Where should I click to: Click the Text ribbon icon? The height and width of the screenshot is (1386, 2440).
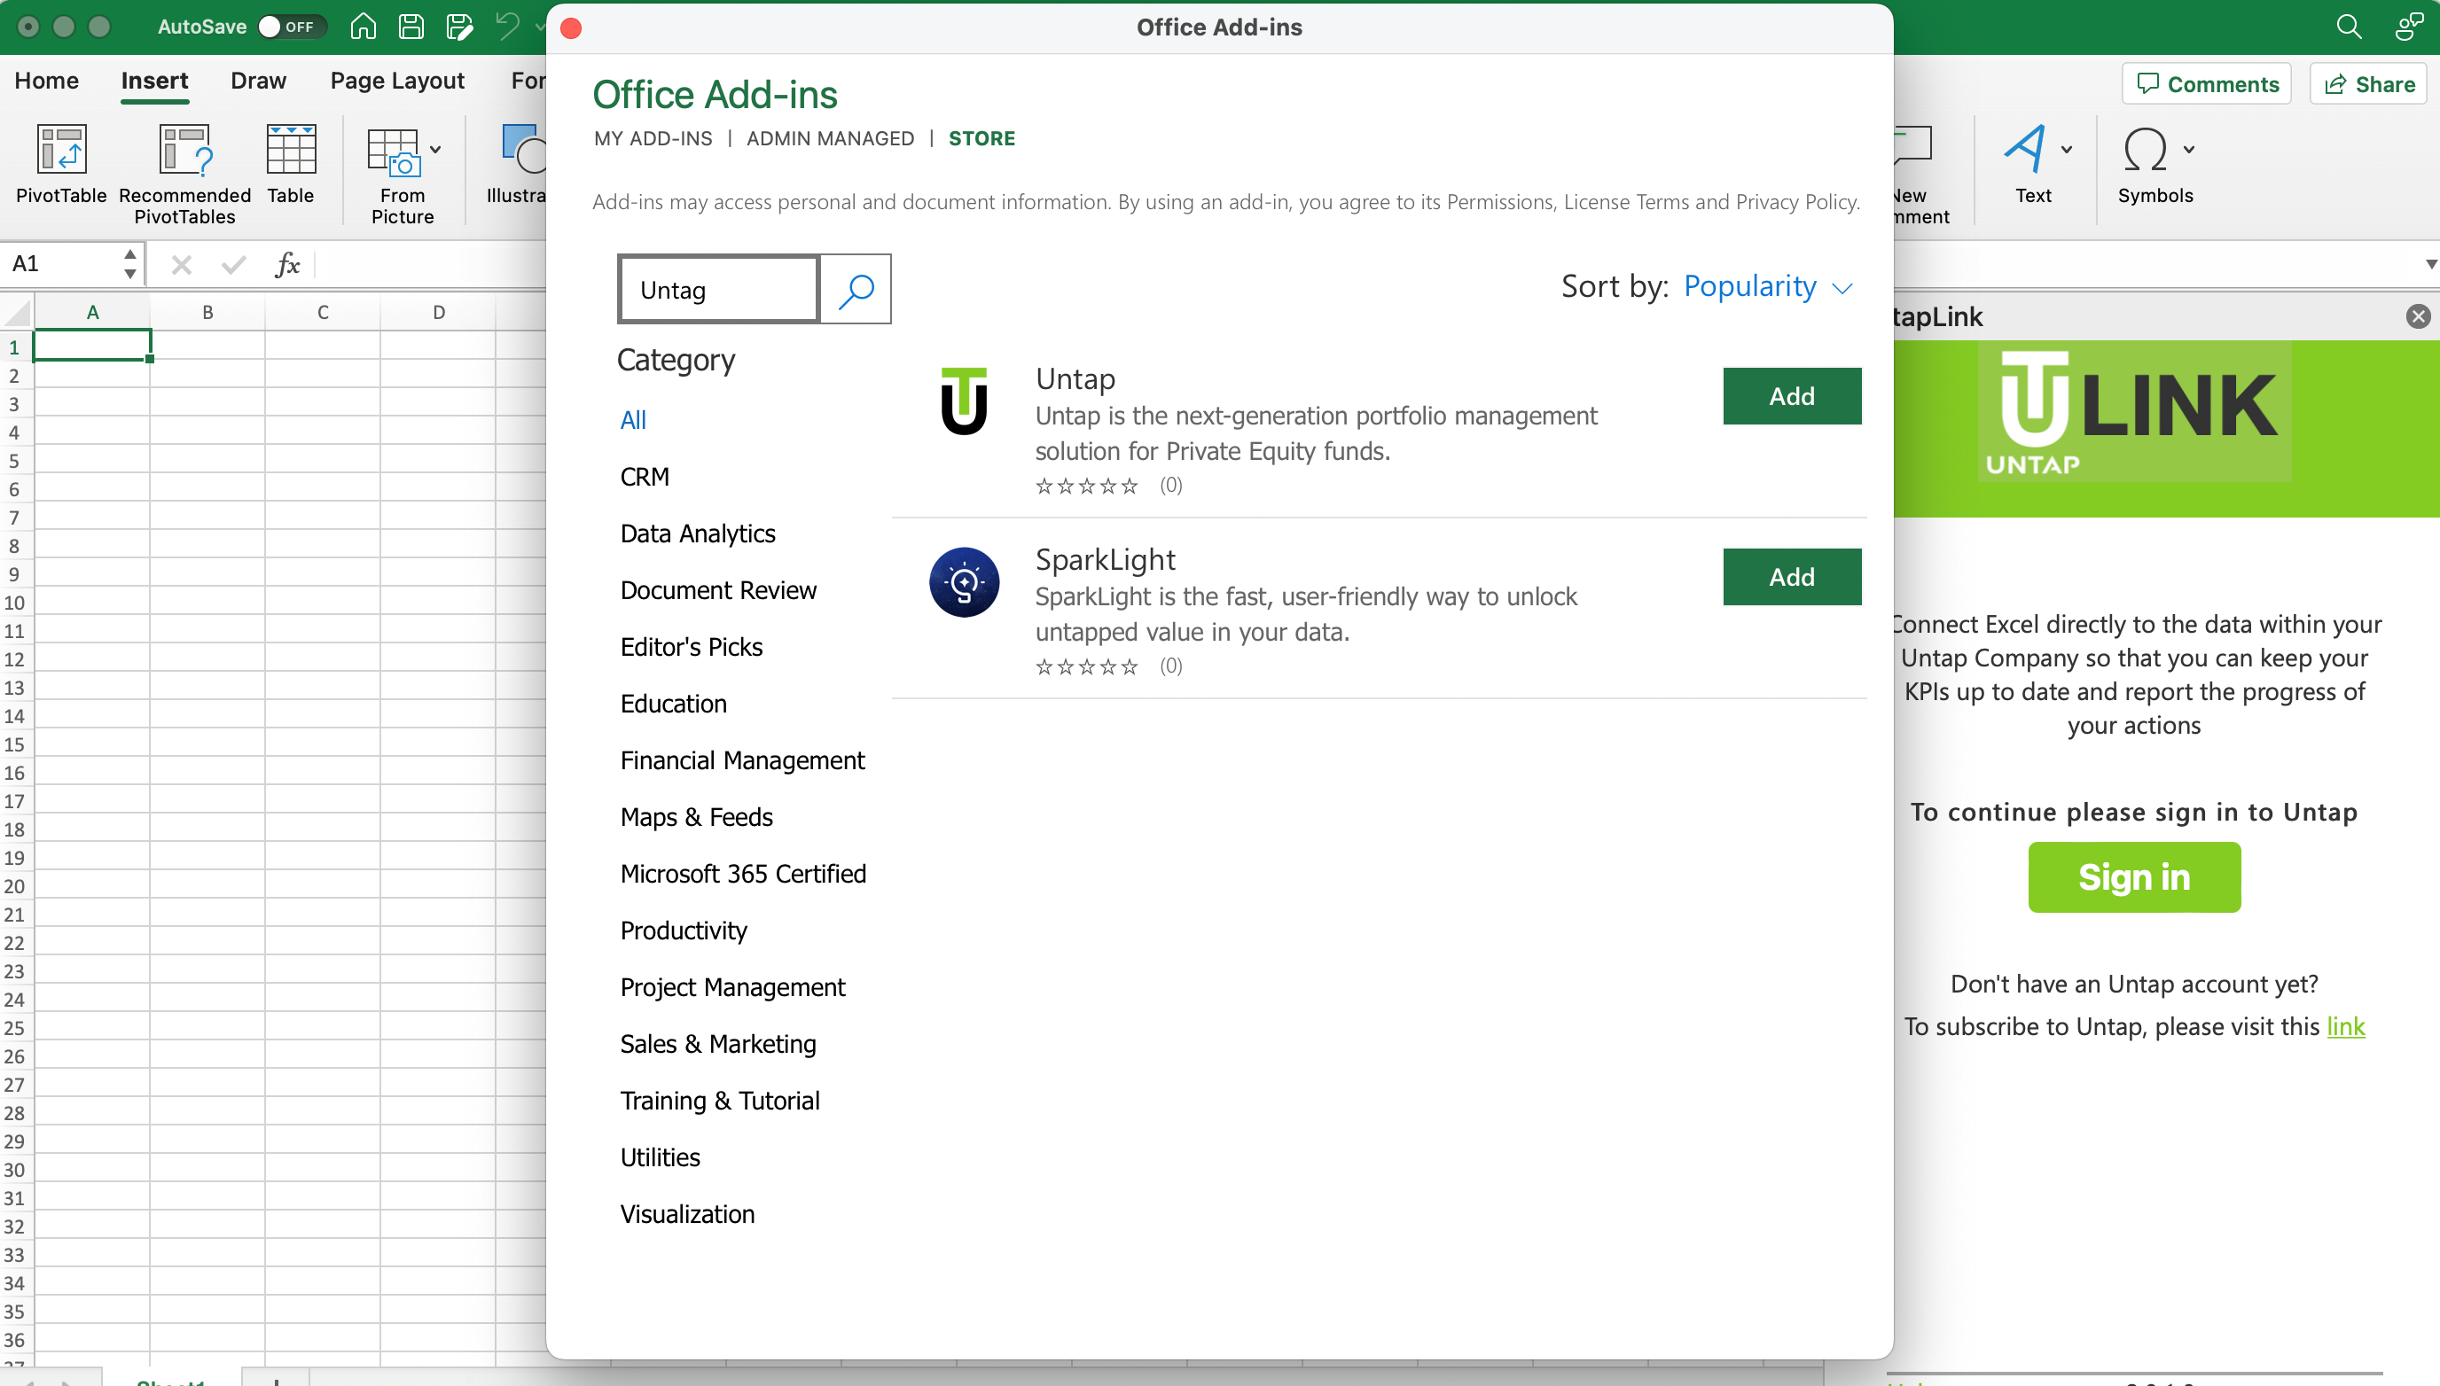(x=2025, y=150)
